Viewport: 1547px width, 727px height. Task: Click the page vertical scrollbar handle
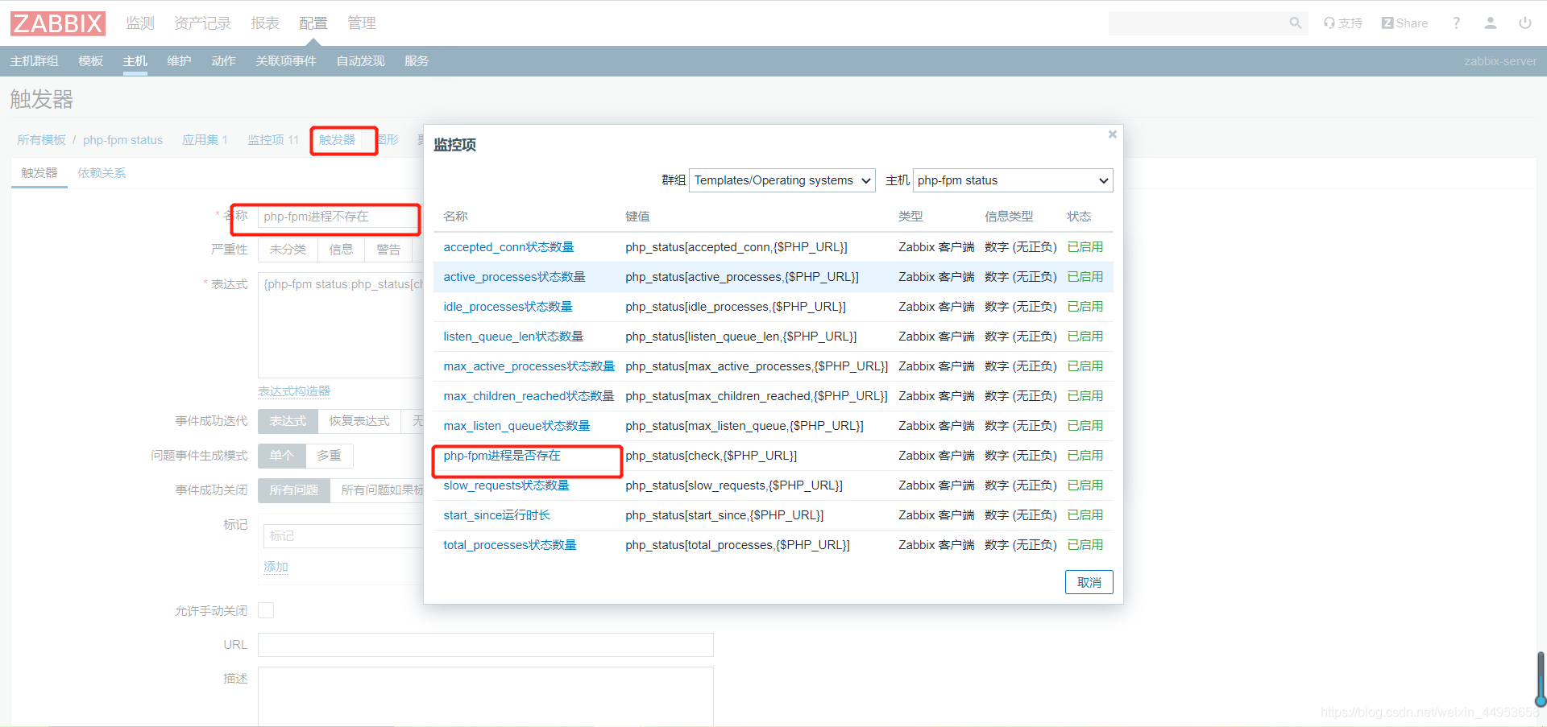point(1541,679)
